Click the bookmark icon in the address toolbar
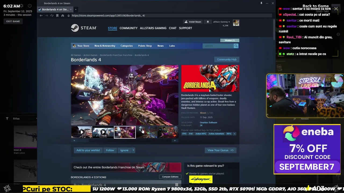This screenshot has width=344, height=193. point(57,16)
